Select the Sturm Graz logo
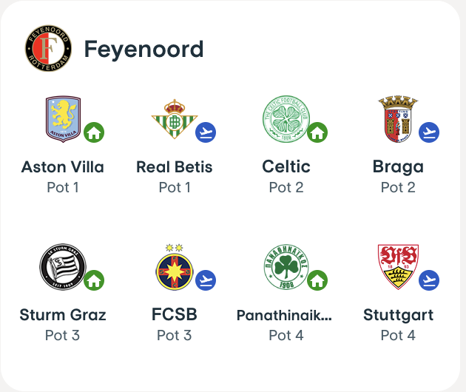The width and height of the screenshot is (466, 392). click(x=62, y=266)
